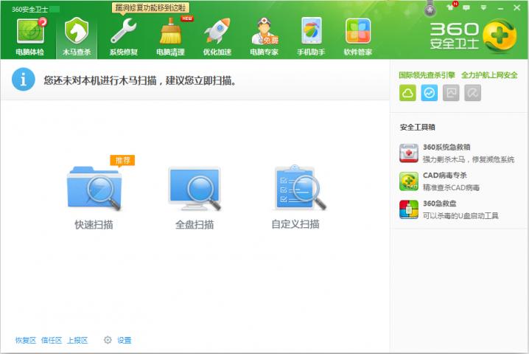
Task: Enable the fourth gray umbrella engine
Action: click(x=473, y=93)
